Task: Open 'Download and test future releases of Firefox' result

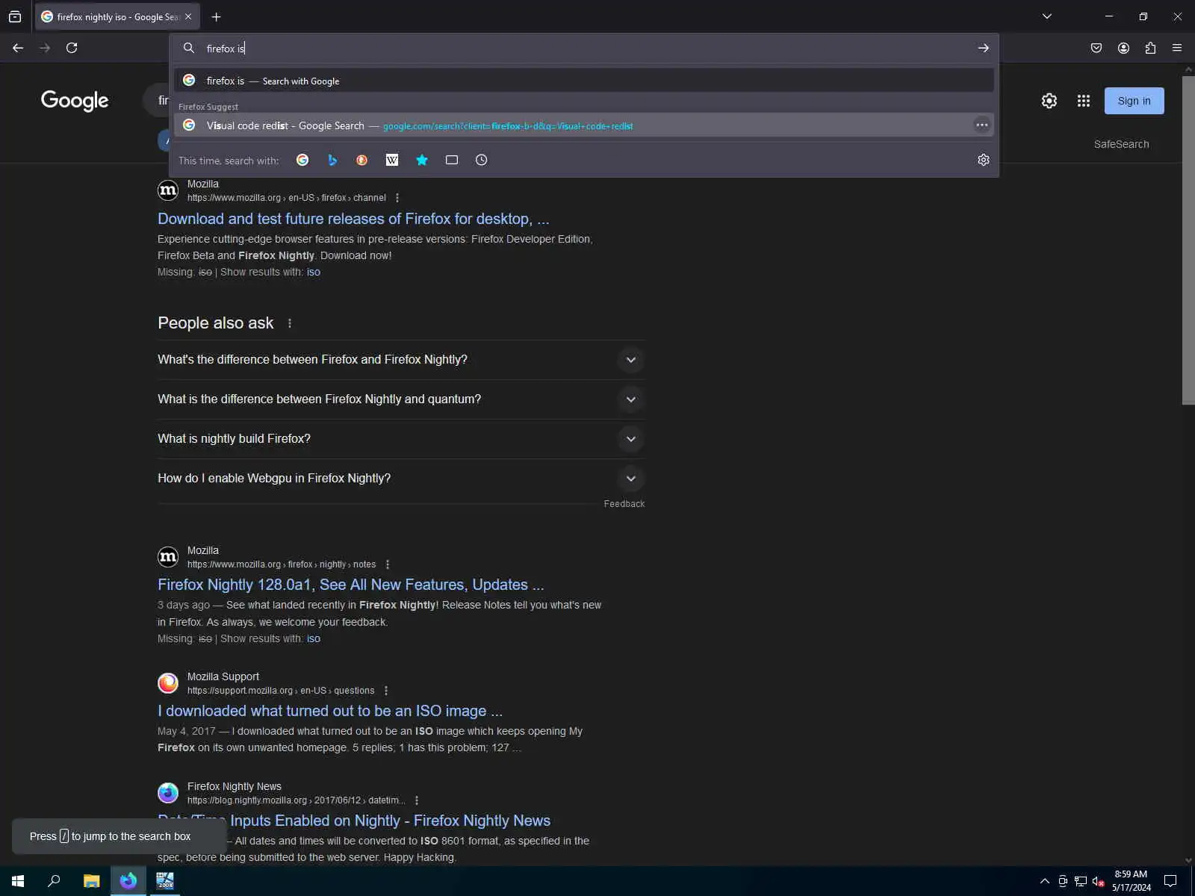Action: click(x=353, y=219)
